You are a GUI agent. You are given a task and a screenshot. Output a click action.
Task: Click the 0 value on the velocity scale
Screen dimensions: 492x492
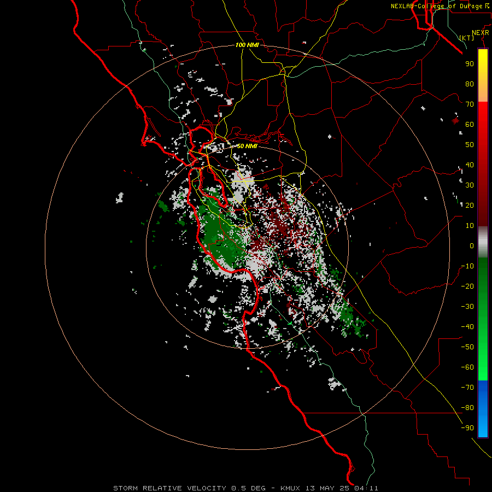pos(472,245)
